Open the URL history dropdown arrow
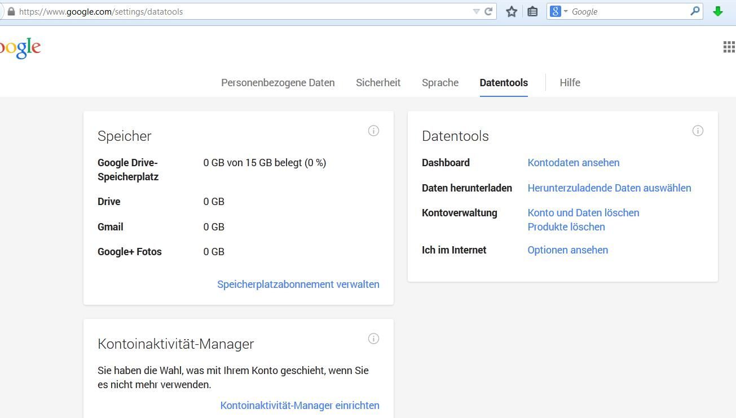Screen dimensions: 736x418 [x=476, y=11]
